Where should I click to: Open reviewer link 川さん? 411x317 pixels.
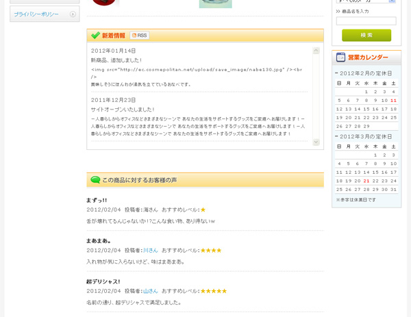tap(151, 251)
